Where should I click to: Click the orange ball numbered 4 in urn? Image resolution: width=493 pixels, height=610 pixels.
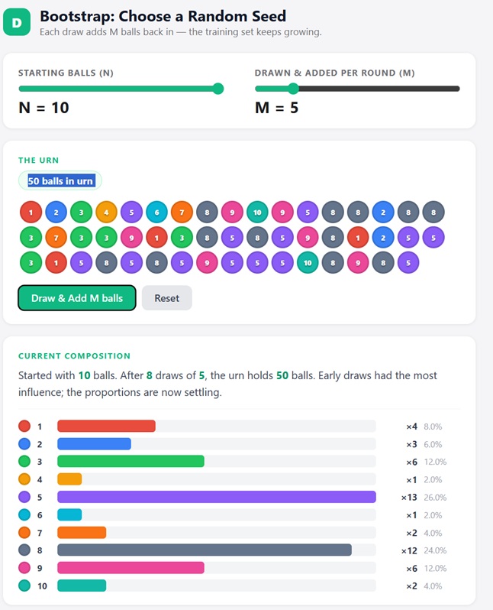tap(106, 213)
